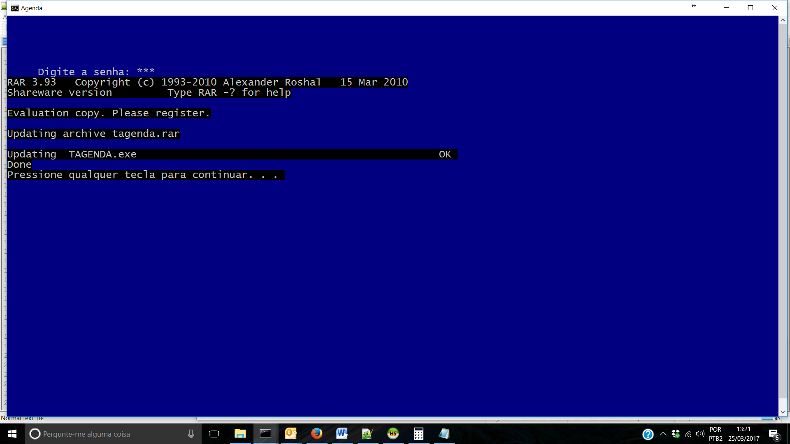This screenshot has width=790, height=444.
Task: Open the Wi-Fi network flyout
Action: (688, 434)
